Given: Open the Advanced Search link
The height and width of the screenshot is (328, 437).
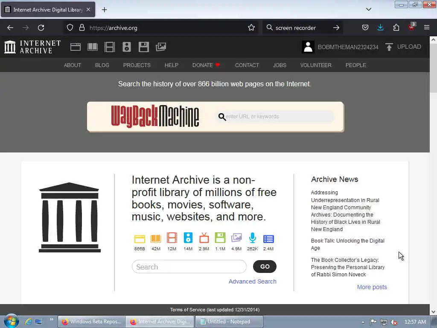Looking at the screenshot, I should click(x=253, y=281).
